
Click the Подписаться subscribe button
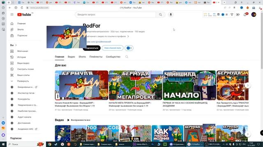92,48
